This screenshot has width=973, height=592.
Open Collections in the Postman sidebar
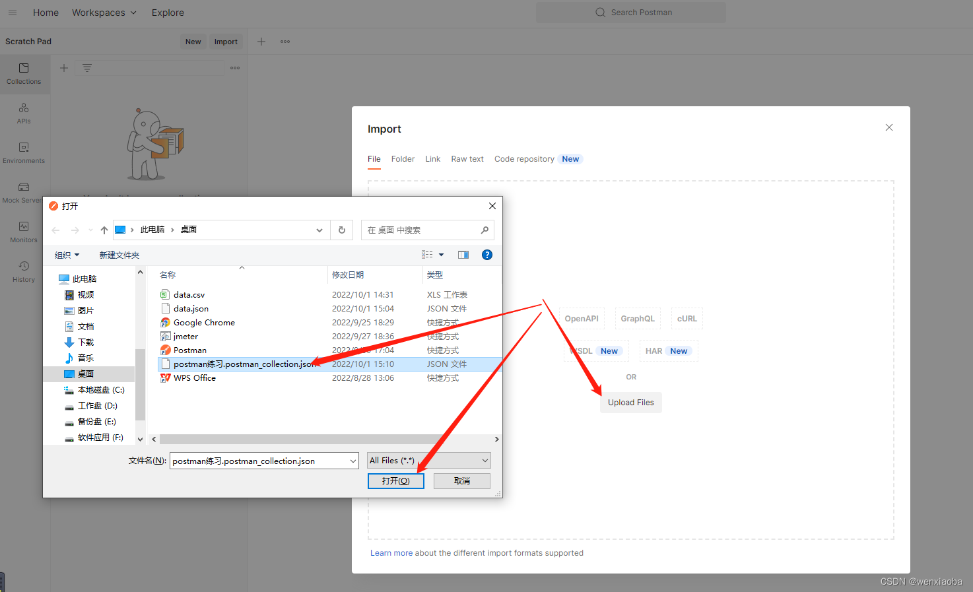point(24,74)
